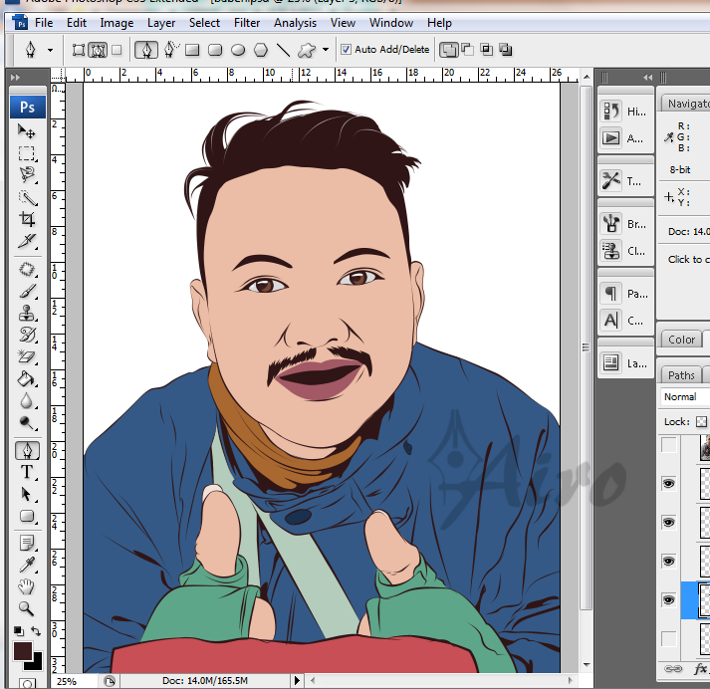Pick the Horizontal Type tool
The height and width of the screenshot is (689, 710).
(27, 472)
